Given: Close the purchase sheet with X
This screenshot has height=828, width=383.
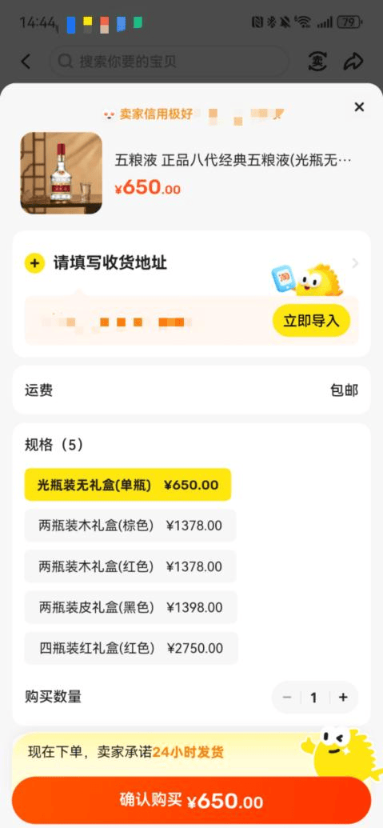Looking at the screenshot, I should pyautogui.click(x=359, y=107).
